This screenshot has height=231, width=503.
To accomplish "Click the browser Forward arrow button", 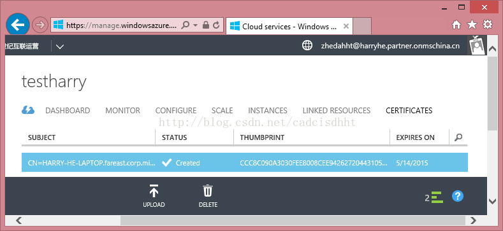I will tap(40, 25).
